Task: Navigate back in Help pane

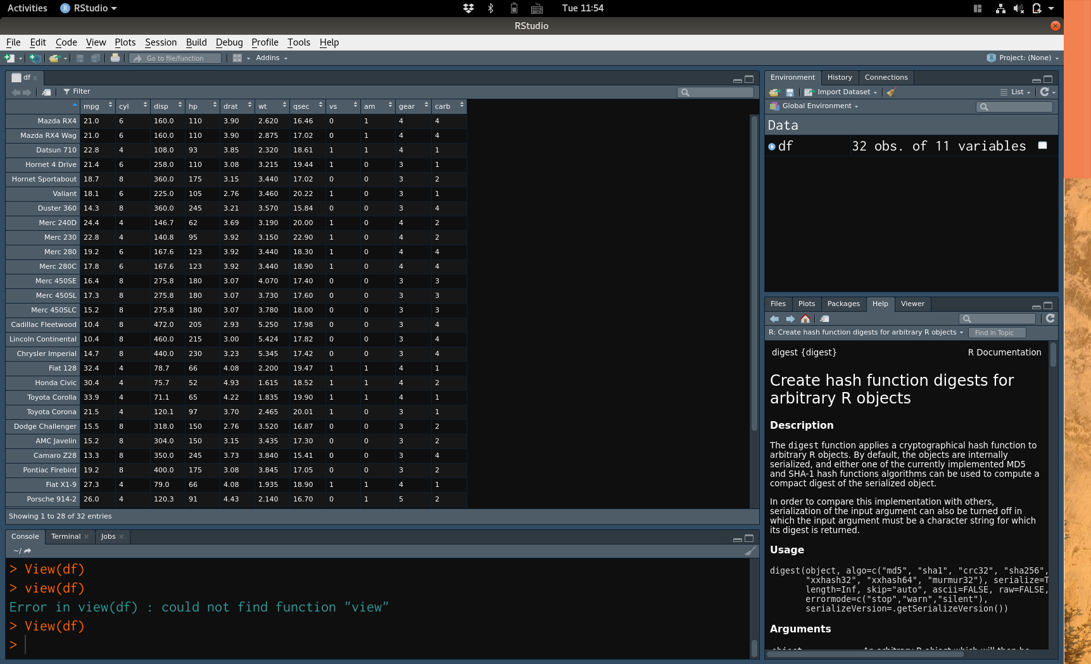Action: pos(774,319)
